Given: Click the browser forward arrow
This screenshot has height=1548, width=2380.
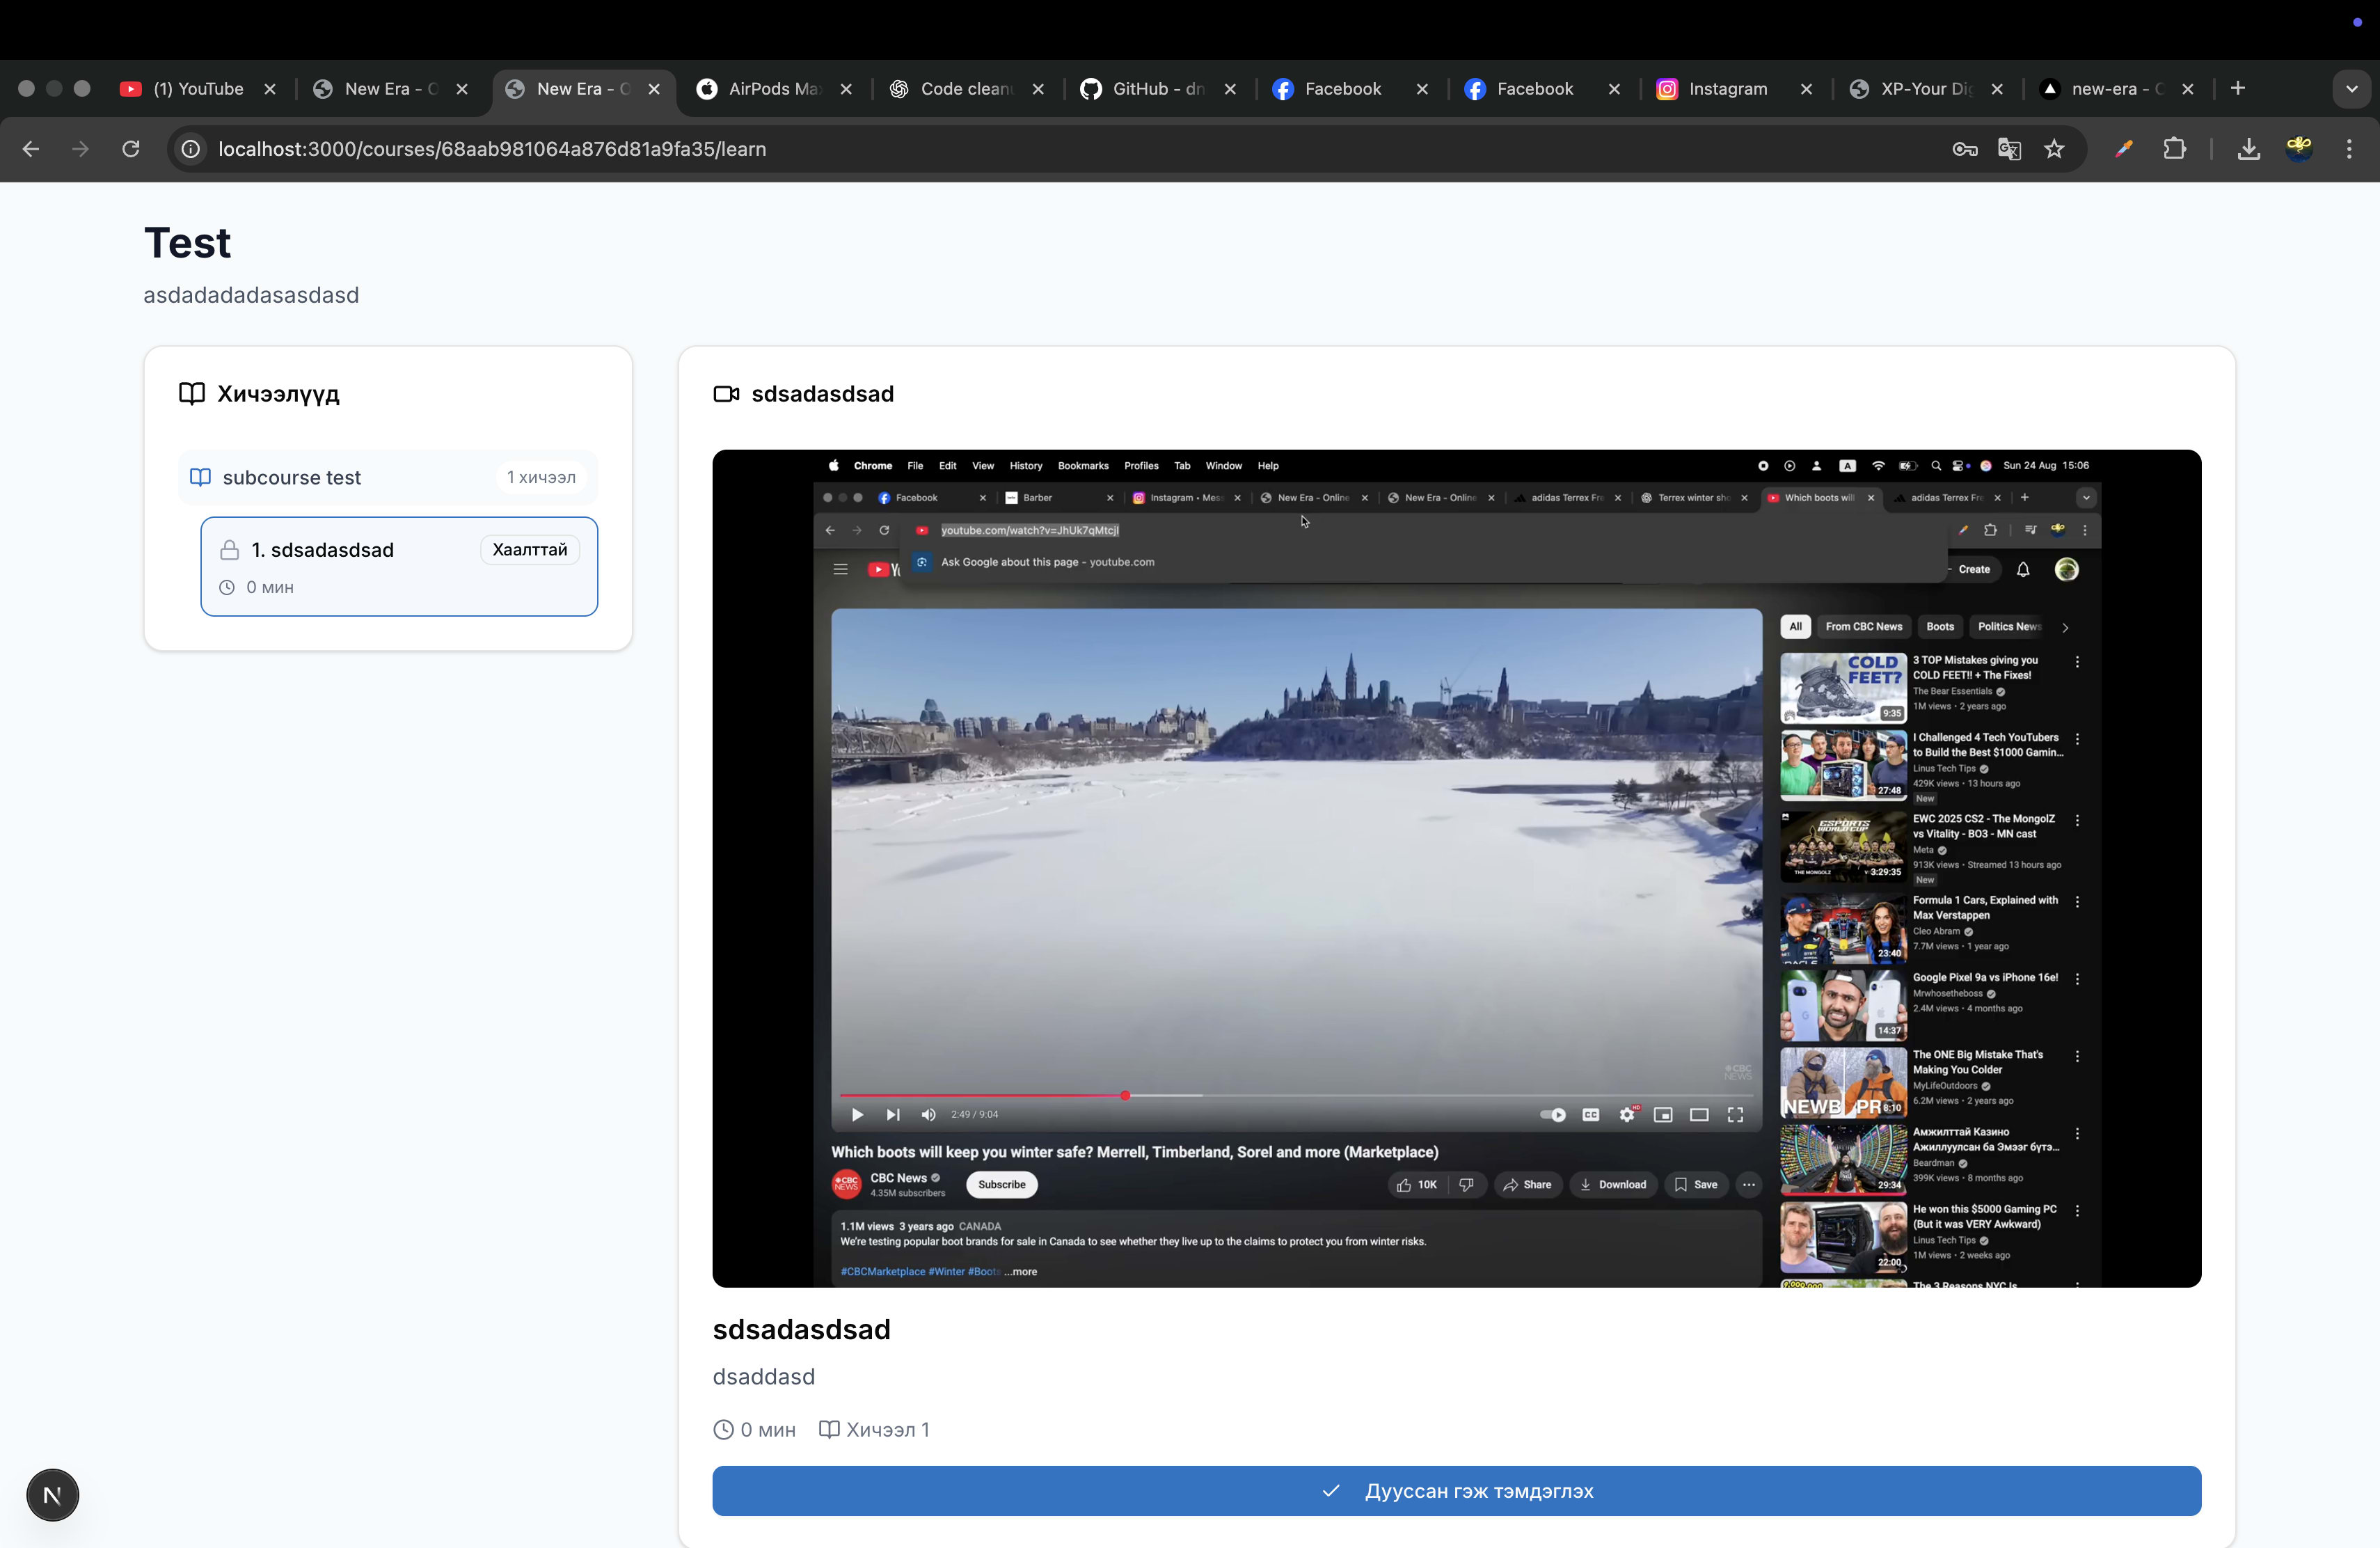Looking at the screenshot, I should 81,149.
